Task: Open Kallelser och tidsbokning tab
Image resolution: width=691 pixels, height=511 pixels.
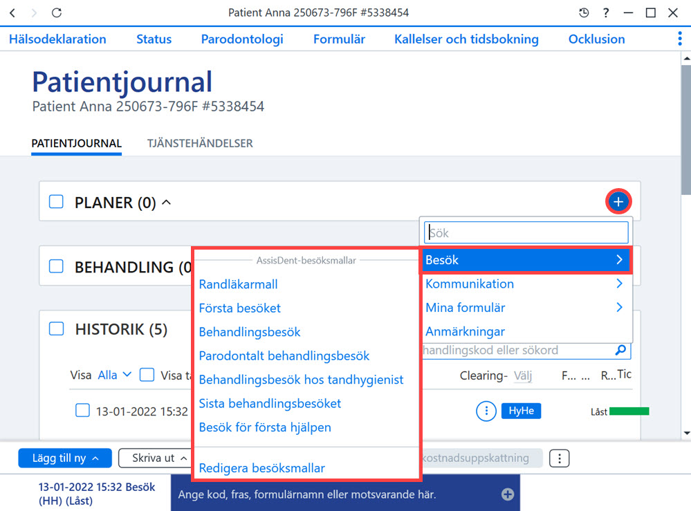Action: 466,39
